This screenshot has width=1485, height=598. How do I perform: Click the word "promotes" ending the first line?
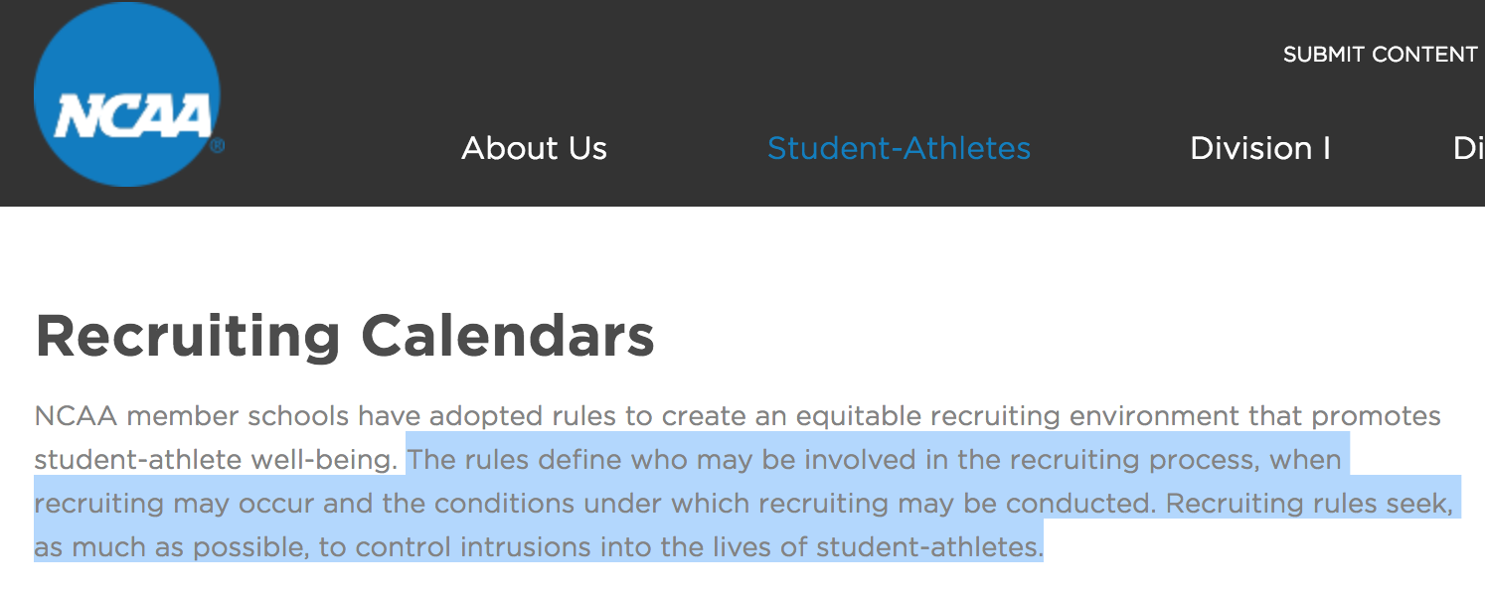click(1376, 415)
